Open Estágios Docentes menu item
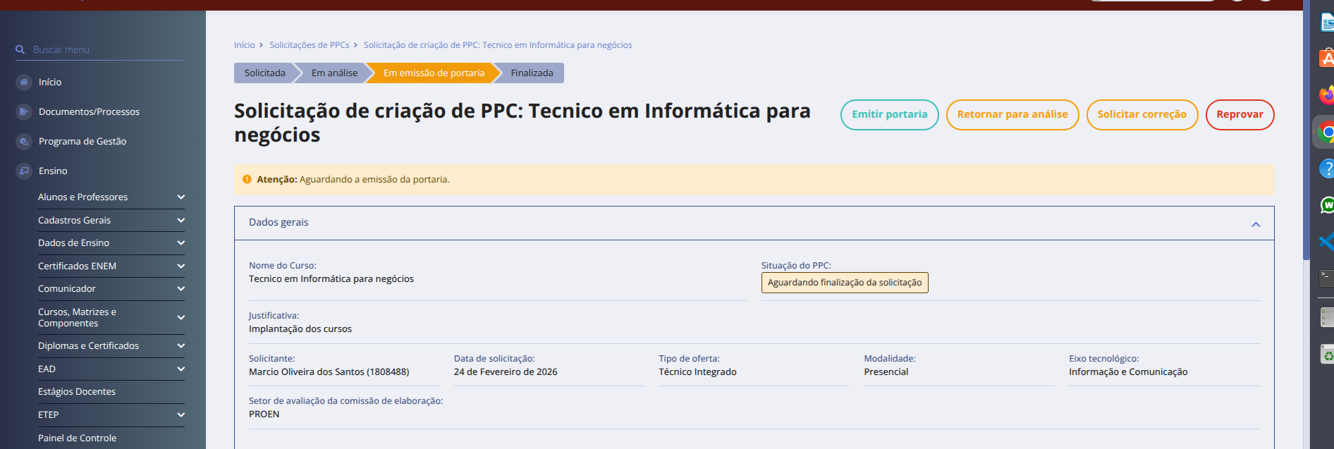The width and height of the screenshot is (1334, 449). (x=77, y=392)
